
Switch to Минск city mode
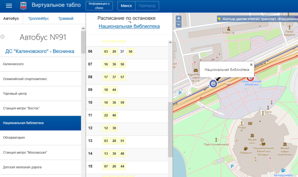click(x=126, y=6)
